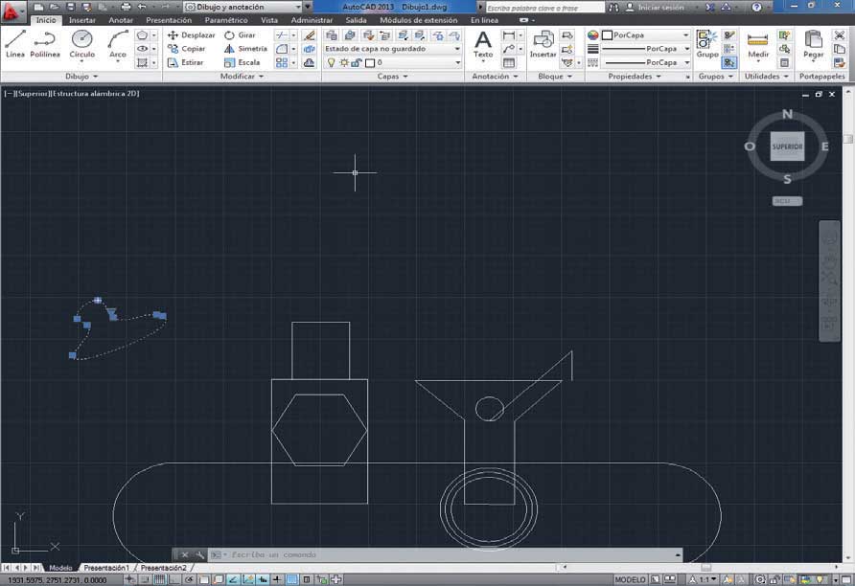The height and width of the screenshot is (586, 855).
Task: Click the Simetría (mirror) tool
Action: coord(245,49)
